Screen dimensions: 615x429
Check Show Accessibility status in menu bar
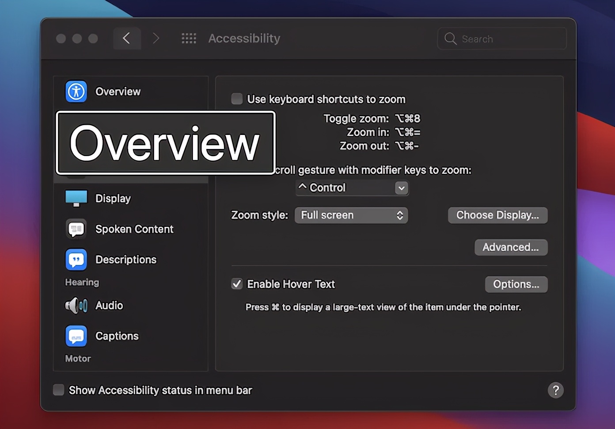(x=58, y=390)
